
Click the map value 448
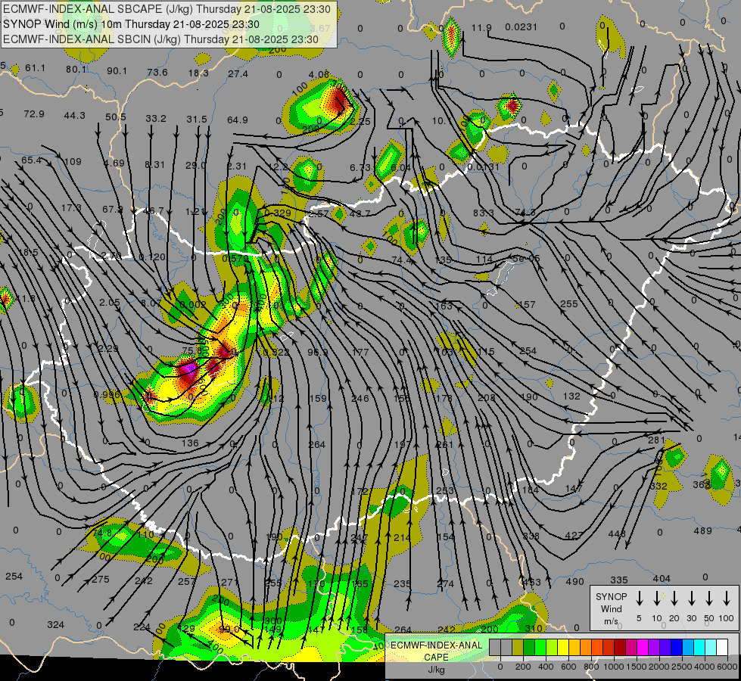(617, 533)
